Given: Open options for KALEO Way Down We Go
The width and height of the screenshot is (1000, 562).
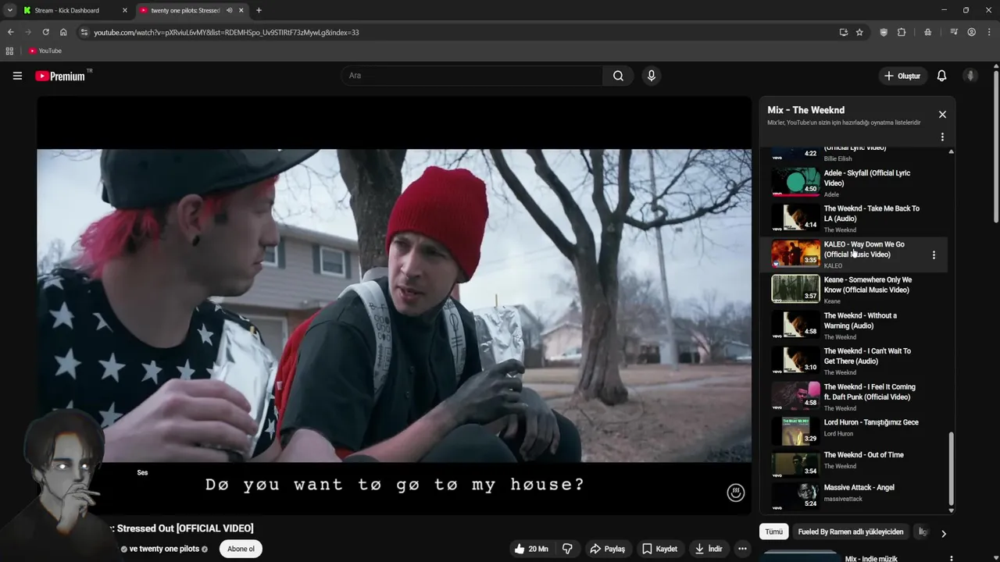Looking at the screenshot, I should point(934,255).
